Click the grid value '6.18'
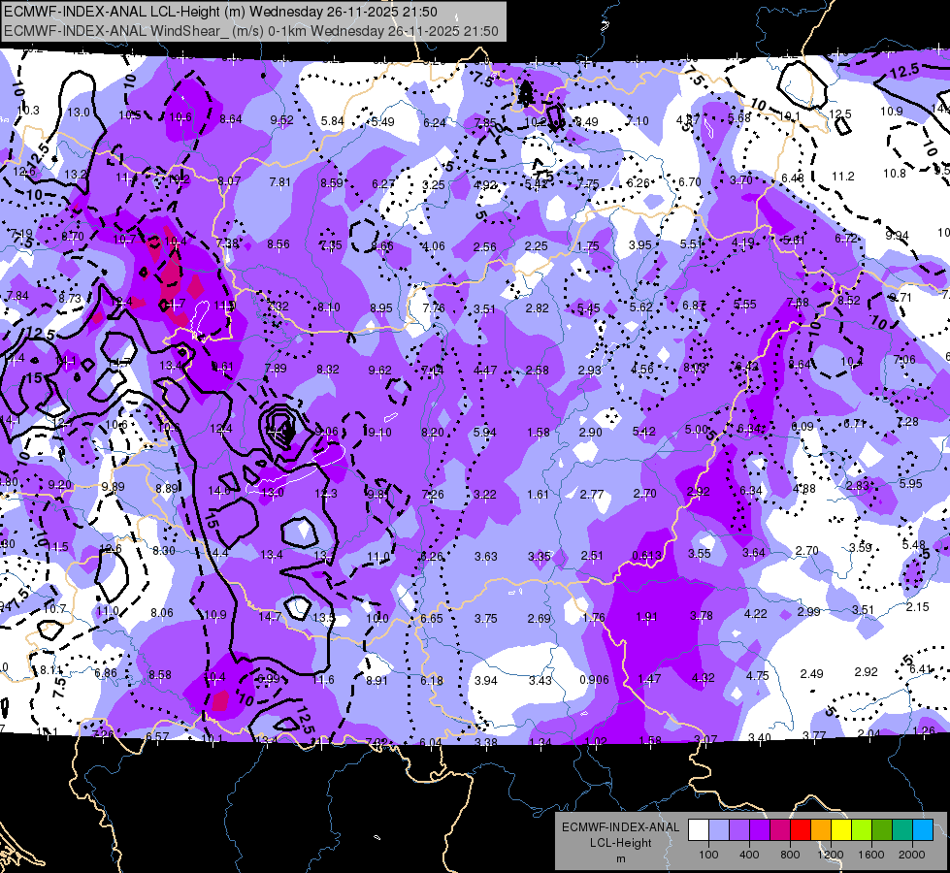This screenshot has width=950, height=873. tap(432, 680)
